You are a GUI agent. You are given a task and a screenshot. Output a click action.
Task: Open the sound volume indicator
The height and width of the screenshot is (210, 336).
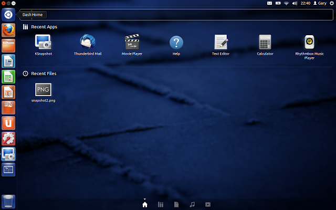click(295, 3)
